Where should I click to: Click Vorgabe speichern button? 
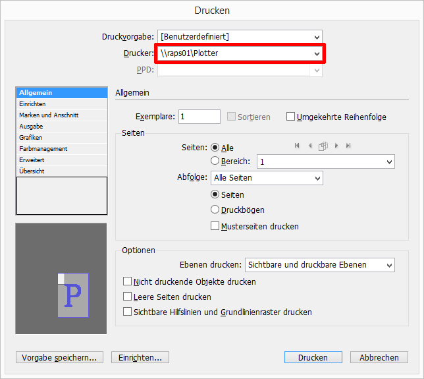click(59, 358)
